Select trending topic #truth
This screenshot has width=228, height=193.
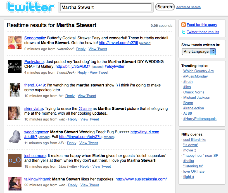pos(188,81)
